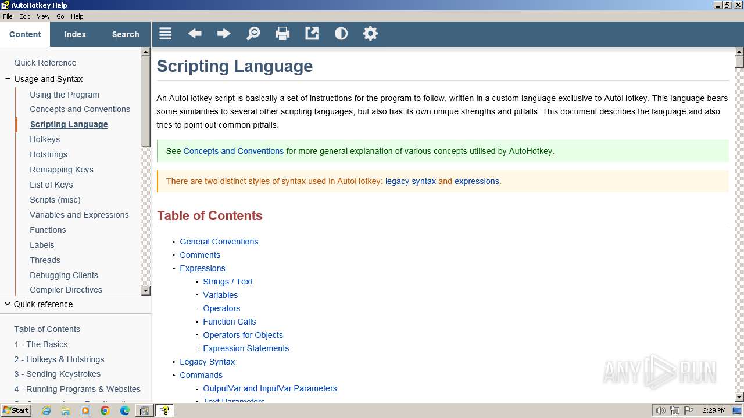Jump to Comments section
Image resolution: width=744 pixels, height=418 pixels.
200,255
